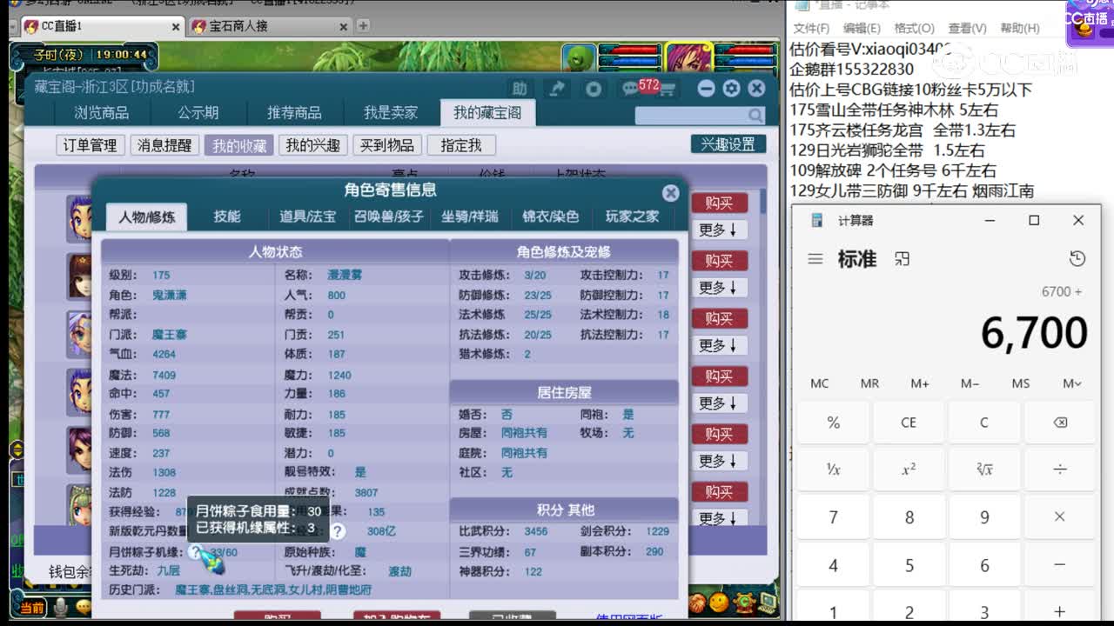The image size is (1114, 626).
Task: Click the round record icon in 藏宝阁 header
Action: pos(594,89)
